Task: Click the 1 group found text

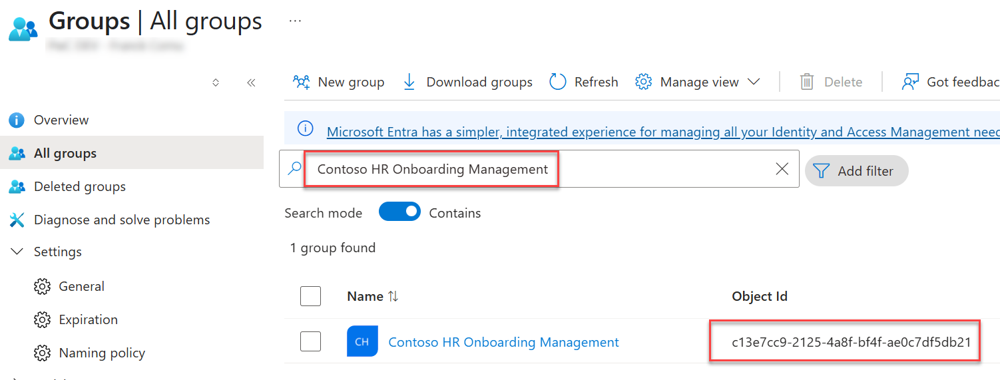Action: (x=333, y=248)
